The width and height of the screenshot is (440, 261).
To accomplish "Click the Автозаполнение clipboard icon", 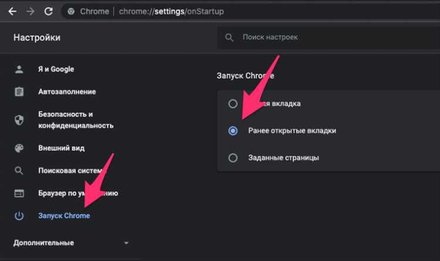I will [x=19, y=91].
